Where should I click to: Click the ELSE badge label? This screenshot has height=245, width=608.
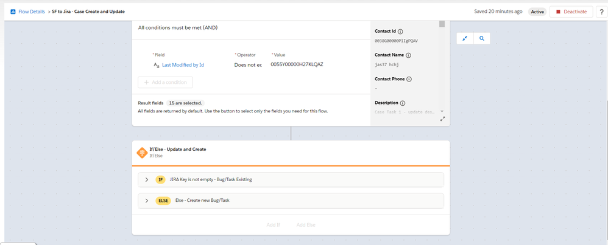click(x=163, y=201)
